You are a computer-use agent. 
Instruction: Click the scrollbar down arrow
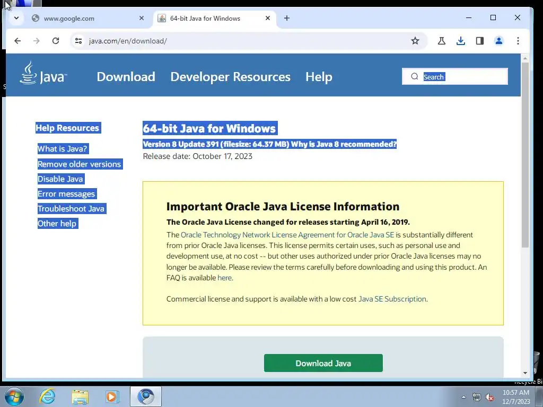[x=525, y=373]
